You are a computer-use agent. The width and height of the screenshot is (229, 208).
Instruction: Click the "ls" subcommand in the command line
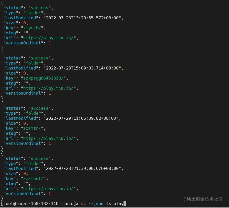108,204
